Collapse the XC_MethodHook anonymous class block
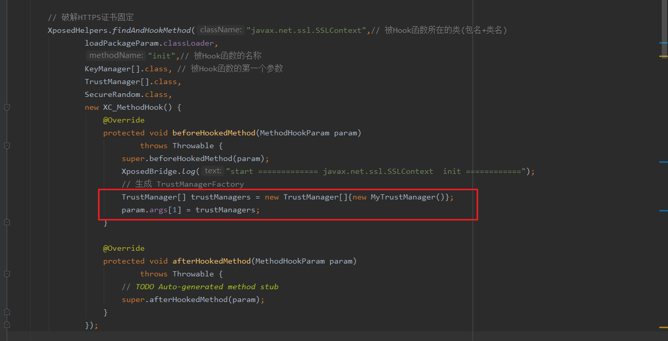 point(7,107)
